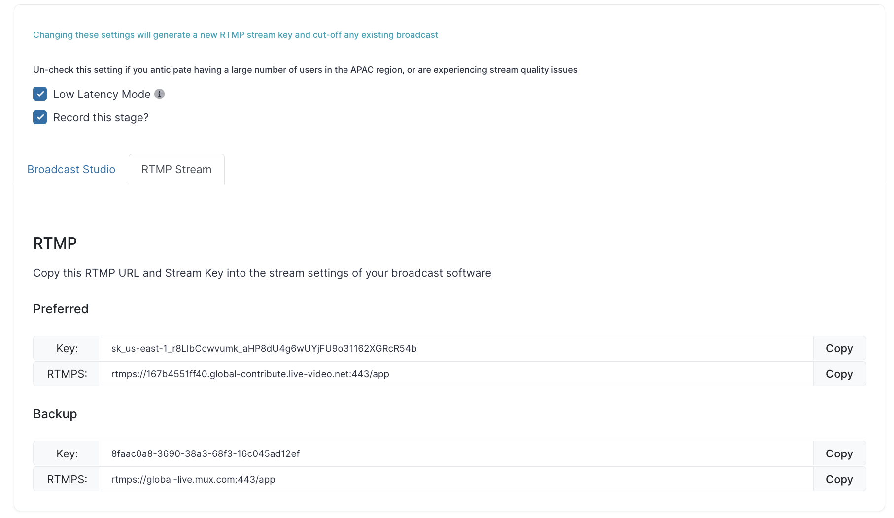Toggle the Record this stage checkbox

click(x=40, y=117)
